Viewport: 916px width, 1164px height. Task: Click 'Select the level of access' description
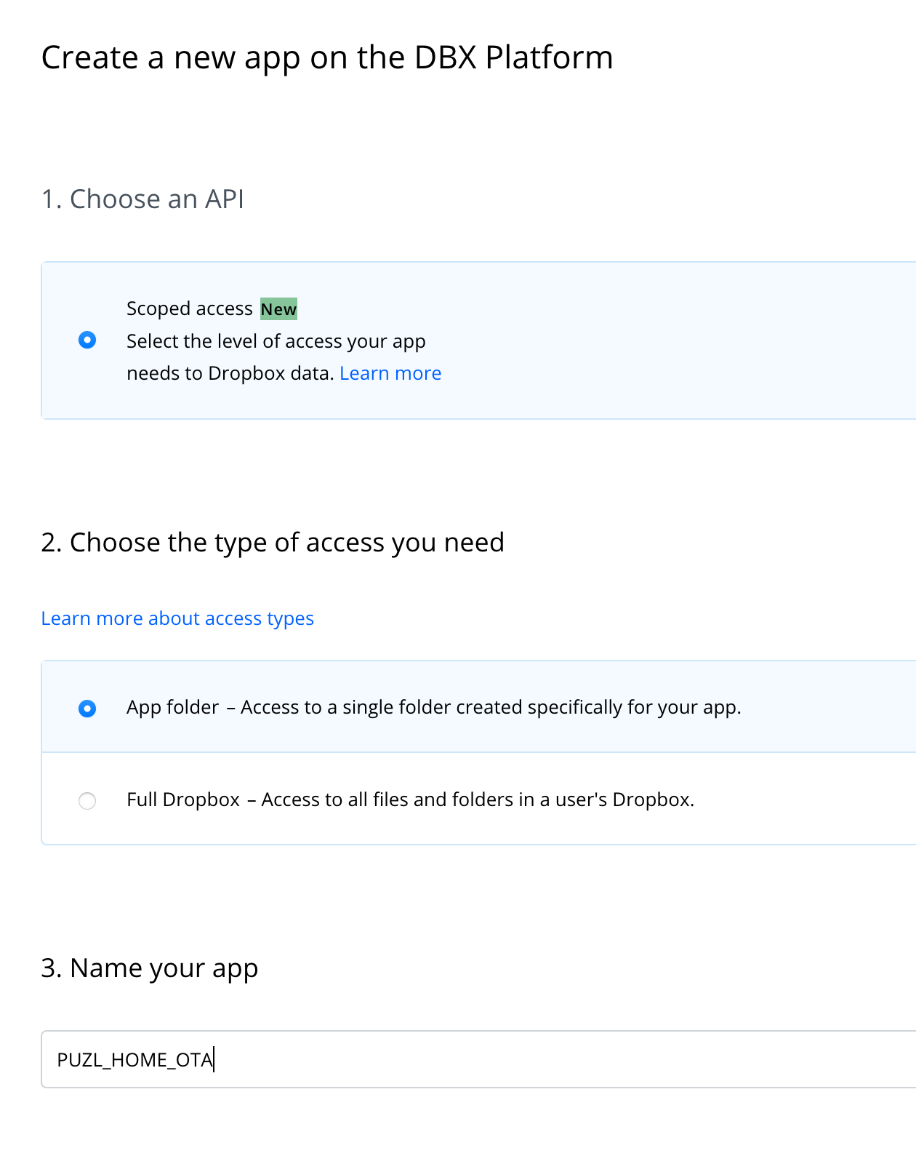point(276,341)
